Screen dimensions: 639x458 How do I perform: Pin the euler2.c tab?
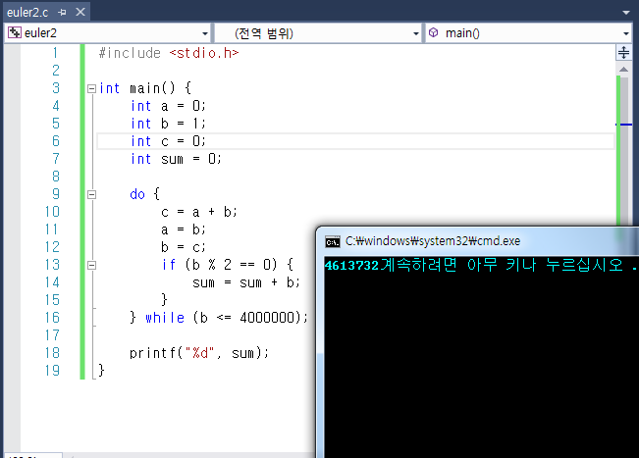(62, 13)
